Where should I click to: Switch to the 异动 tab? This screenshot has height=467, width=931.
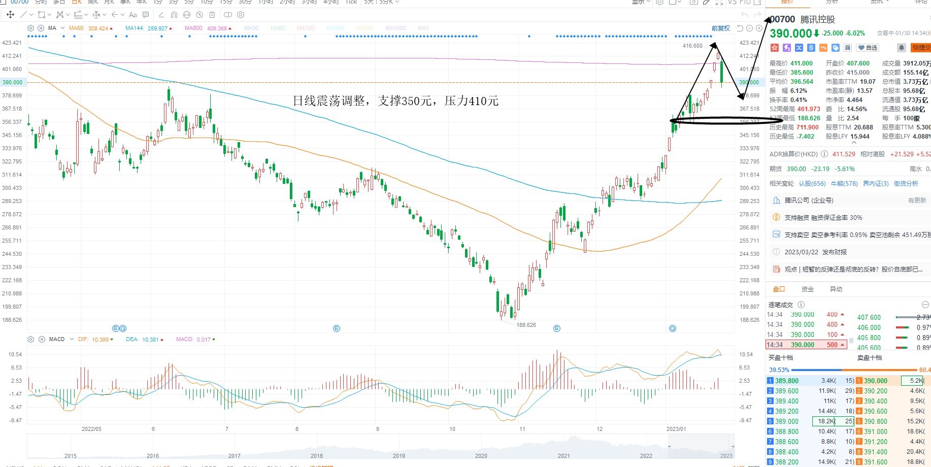tap(836, 289)
